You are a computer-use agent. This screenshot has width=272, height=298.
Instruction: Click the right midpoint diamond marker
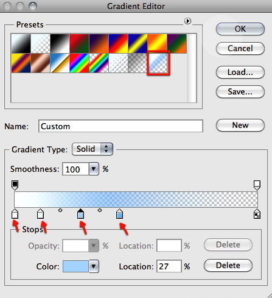point(100,210)
